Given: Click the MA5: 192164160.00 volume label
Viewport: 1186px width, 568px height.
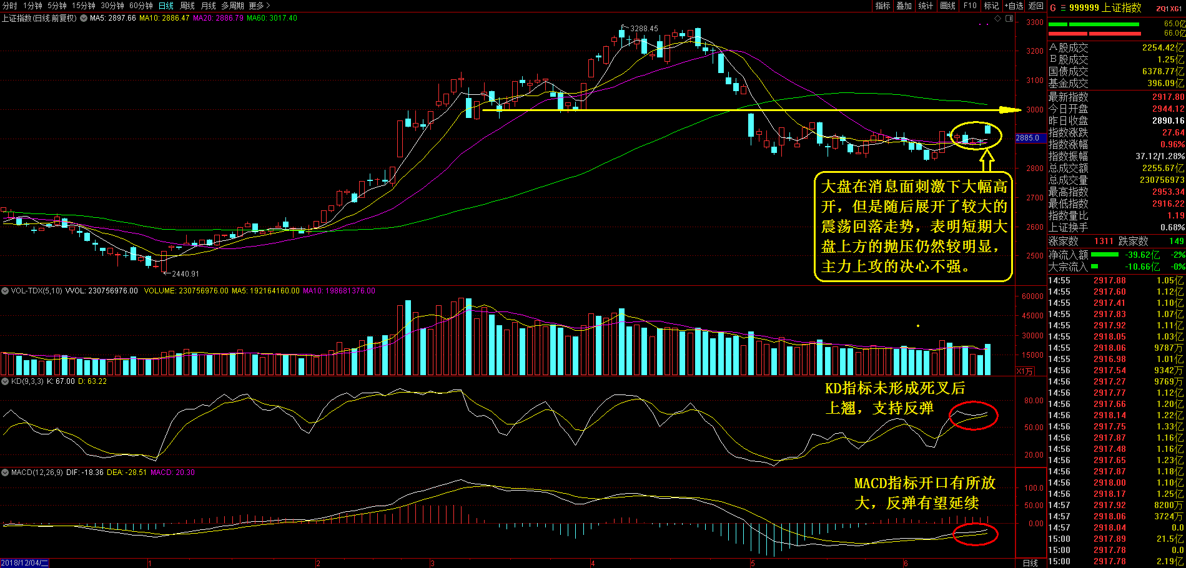Looking at the screenshot, I should click(x=265, y=291).
